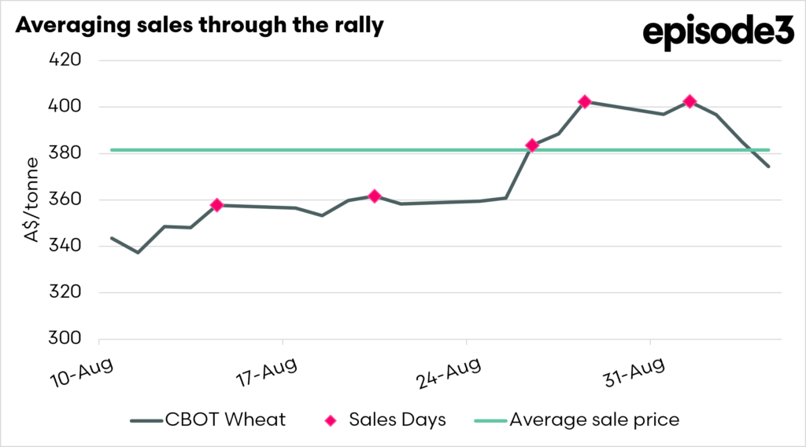Click the 31-Aug axis label

(634, 372)
